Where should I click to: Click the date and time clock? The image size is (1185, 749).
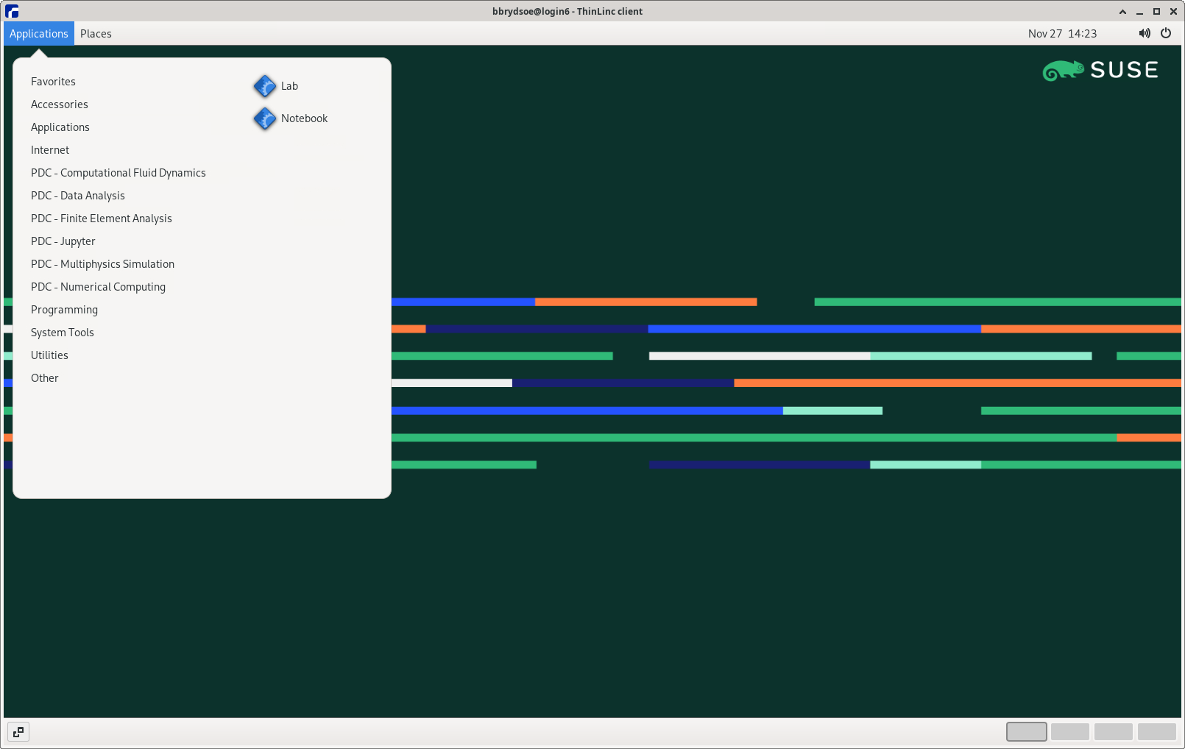(1062, 34)
